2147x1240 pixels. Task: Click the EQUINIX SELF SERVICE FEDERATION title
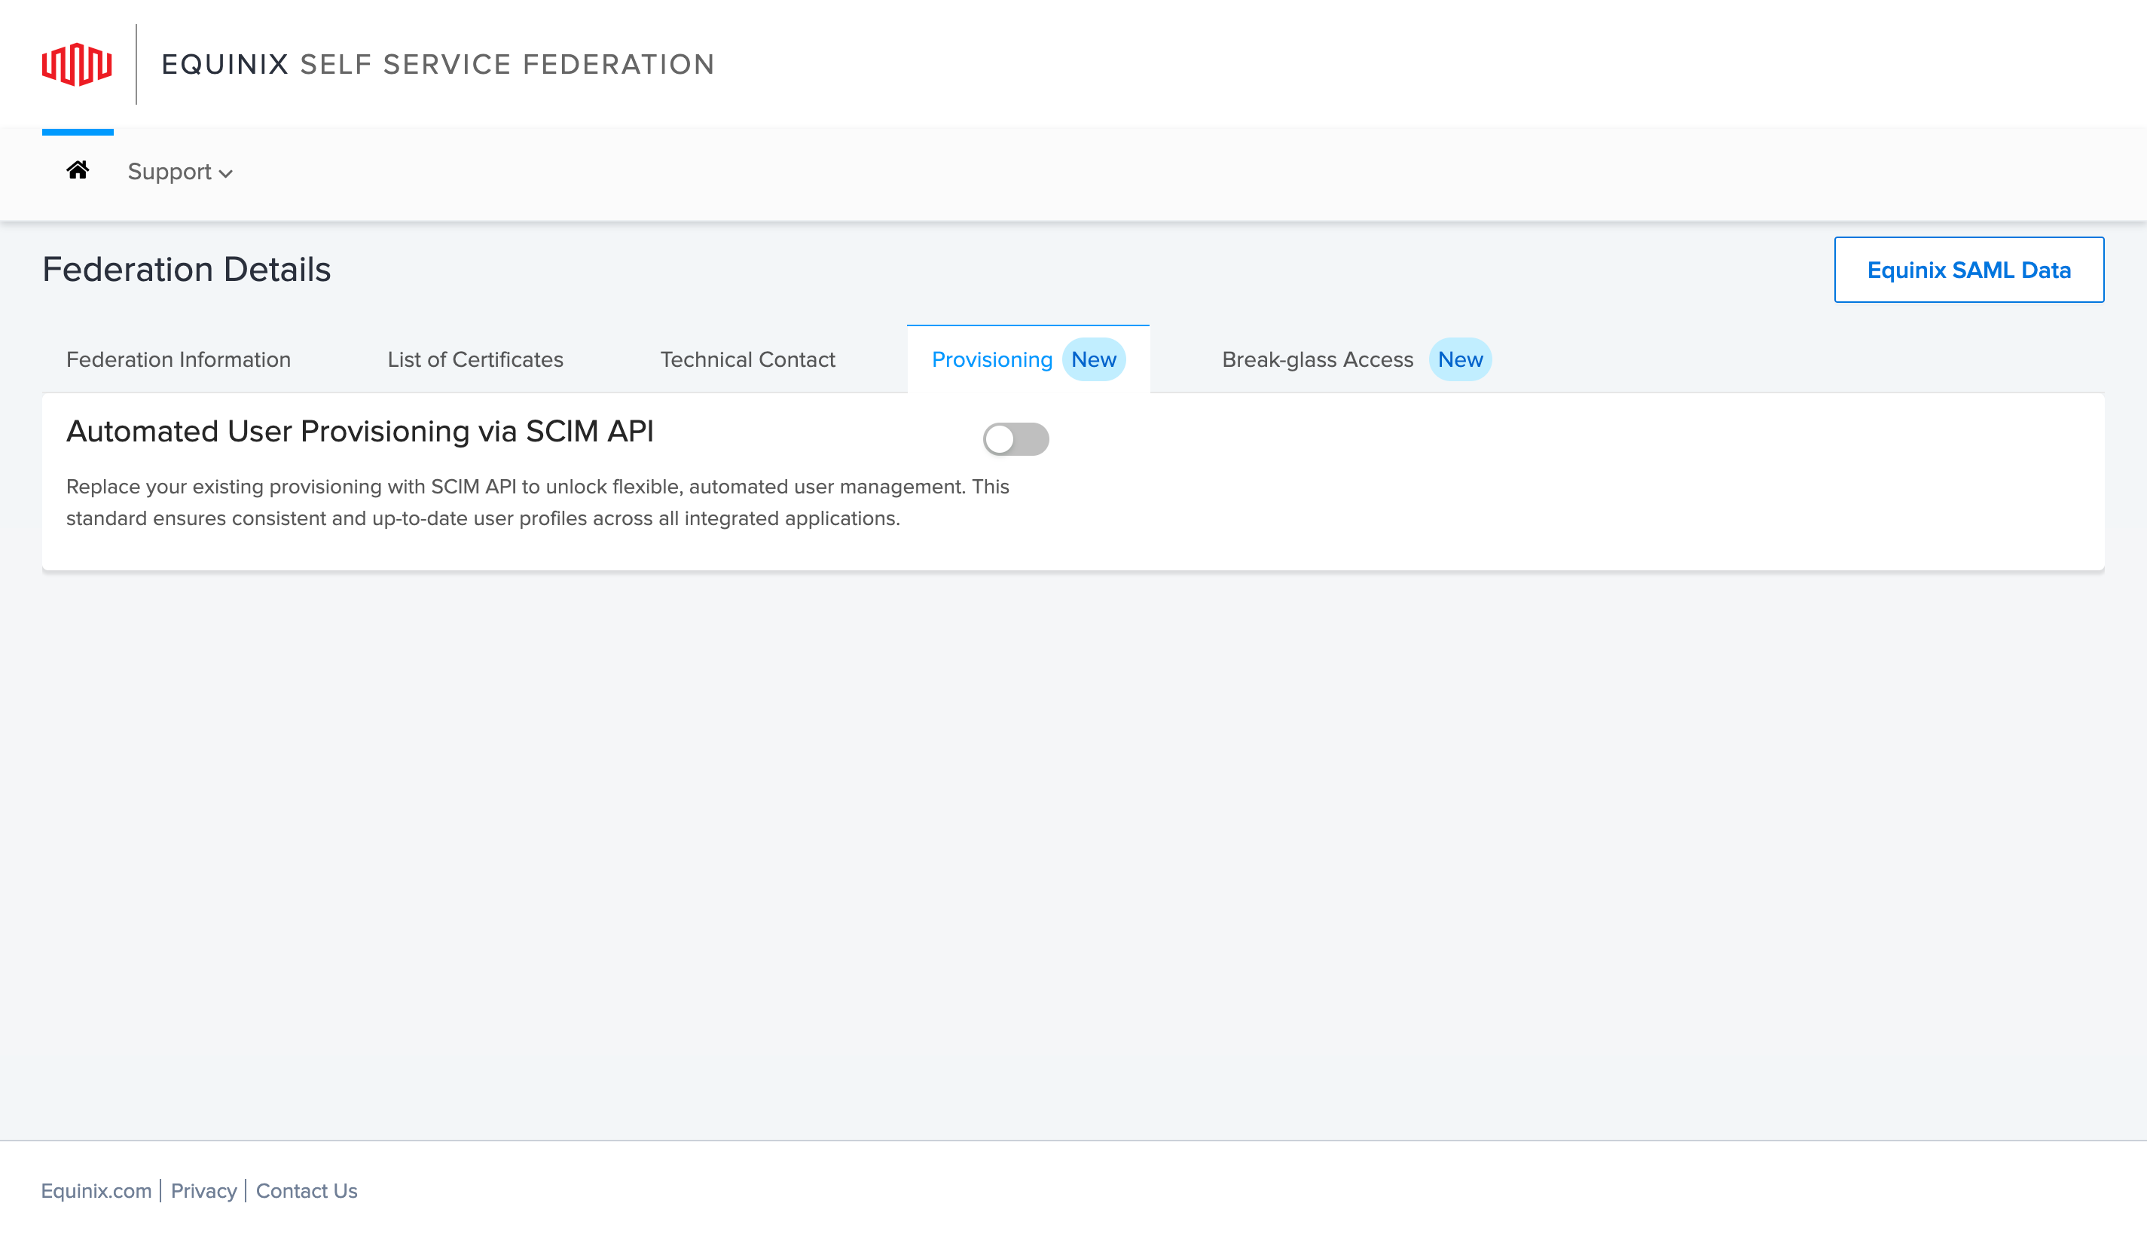coord(438,65)
